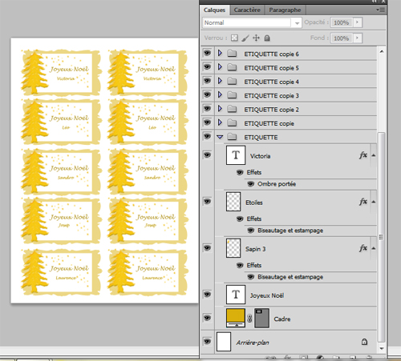
Task: Select the Cadre layer name
Action: coord(282,319)
